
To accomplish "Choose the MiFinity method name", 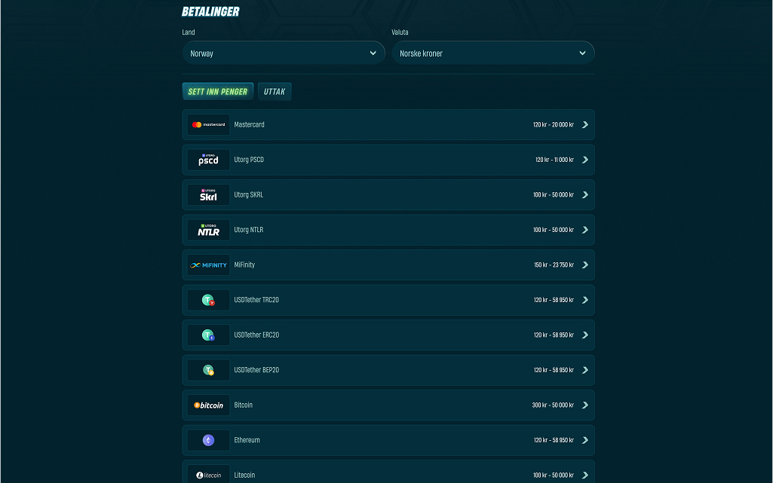I will [x=244, y=265].
